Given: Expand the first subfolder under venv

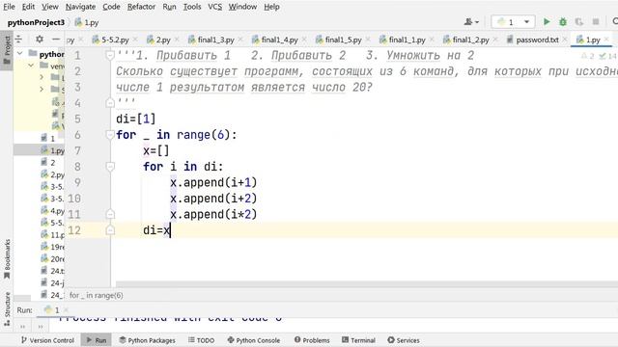Looking at the screenshot, I should tap(42, 77).
